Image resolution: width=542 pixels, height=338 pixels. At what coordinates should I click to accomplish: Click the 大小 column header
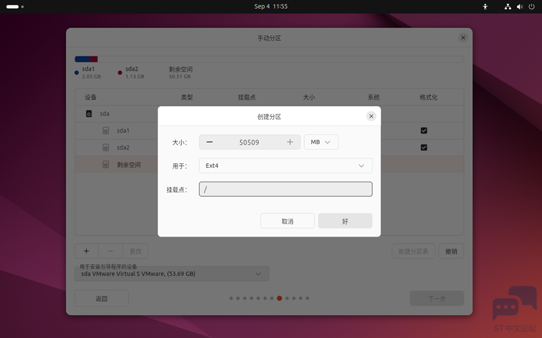pyautogui.click(x=309, y=97)
